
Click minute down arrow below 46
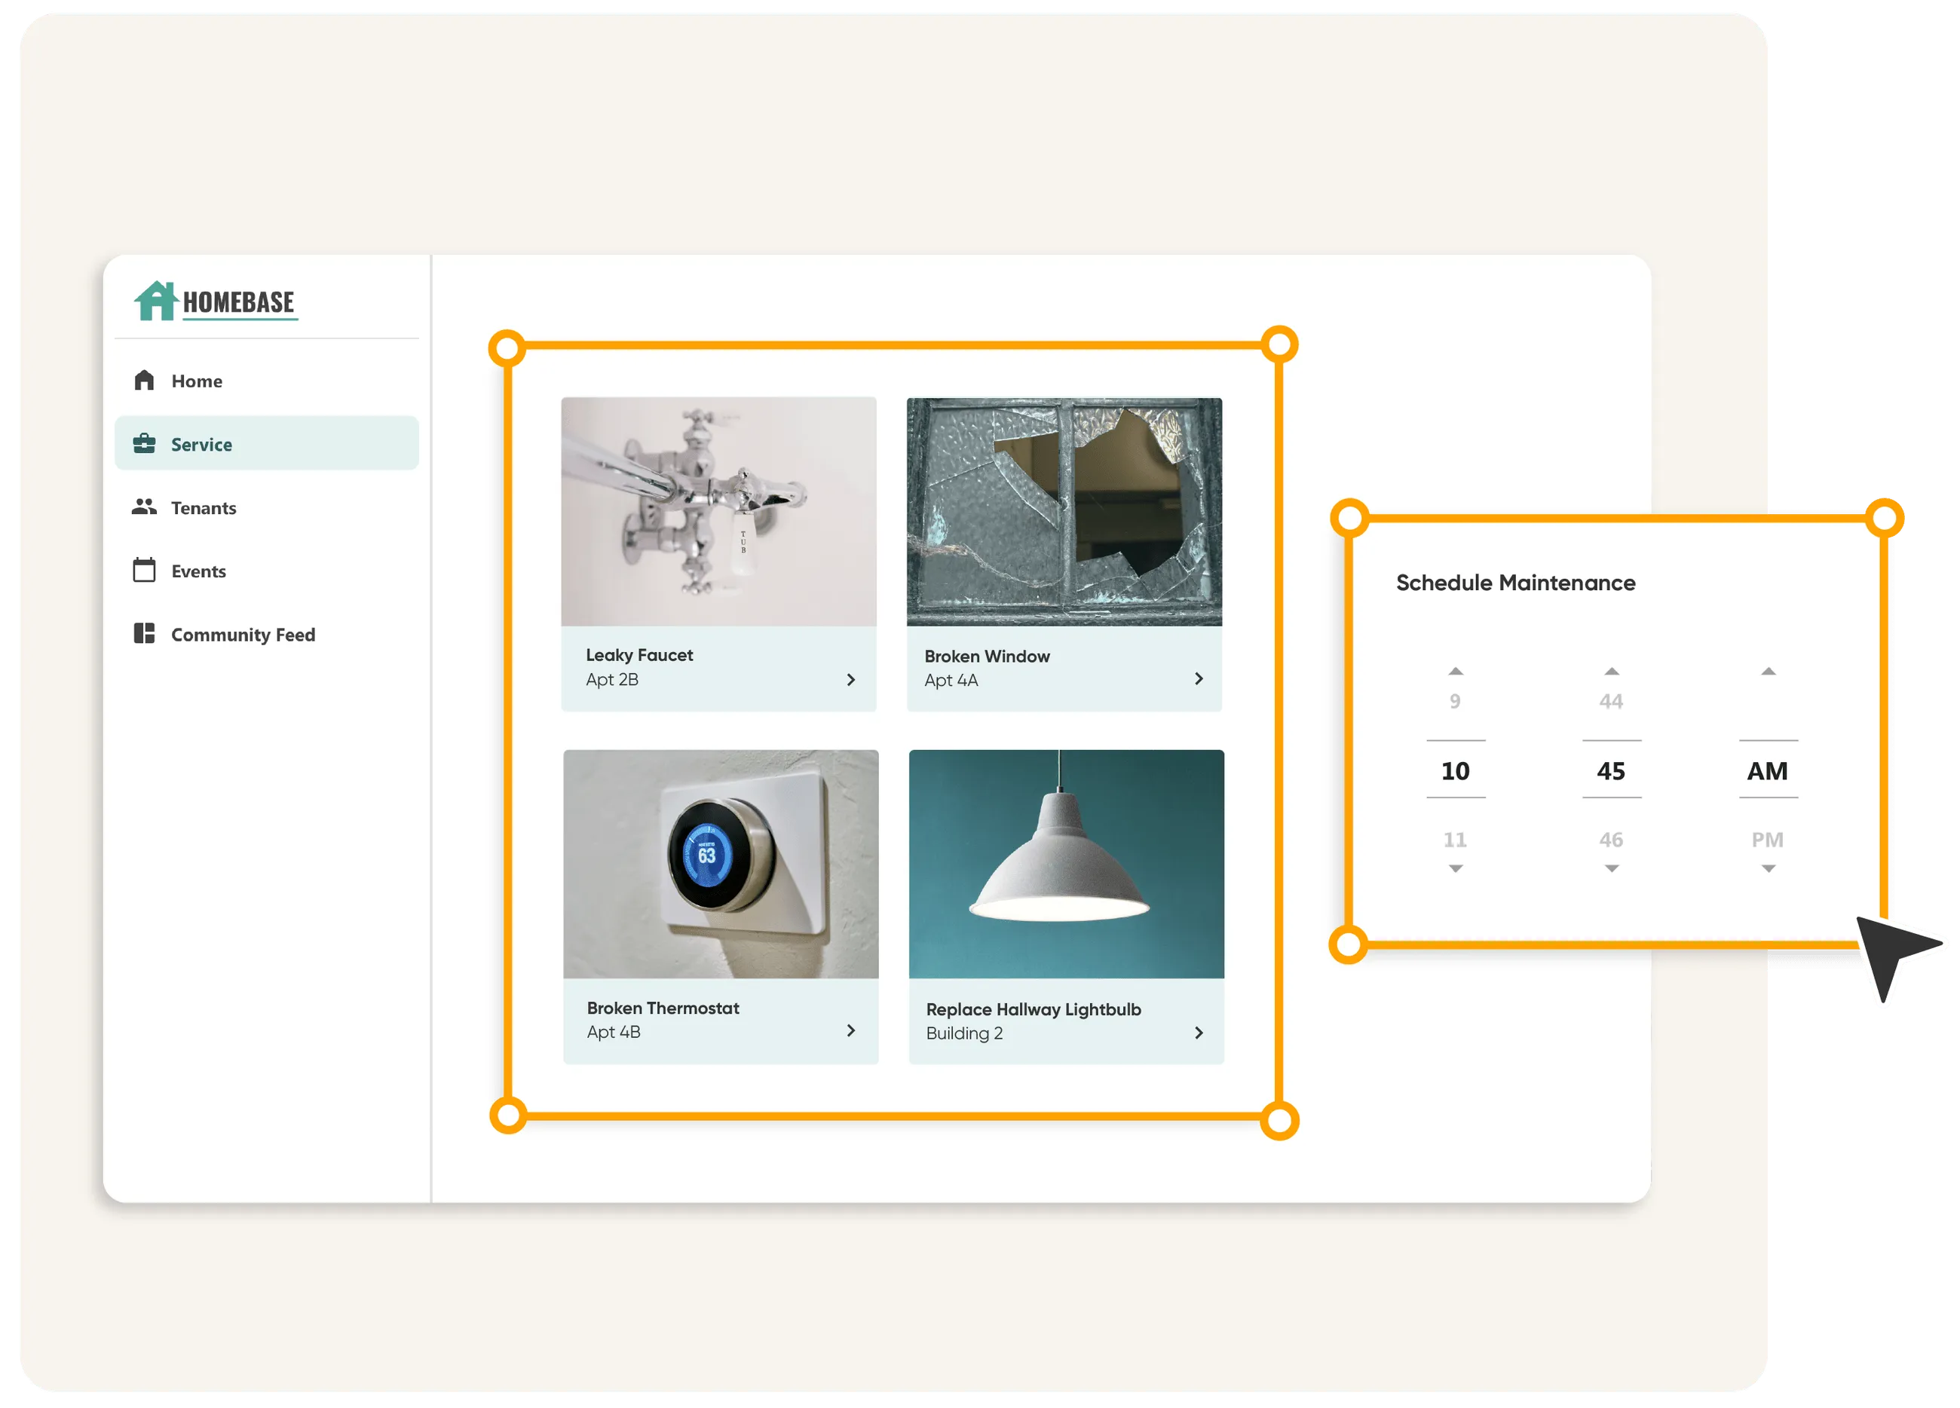[1611, 868]
